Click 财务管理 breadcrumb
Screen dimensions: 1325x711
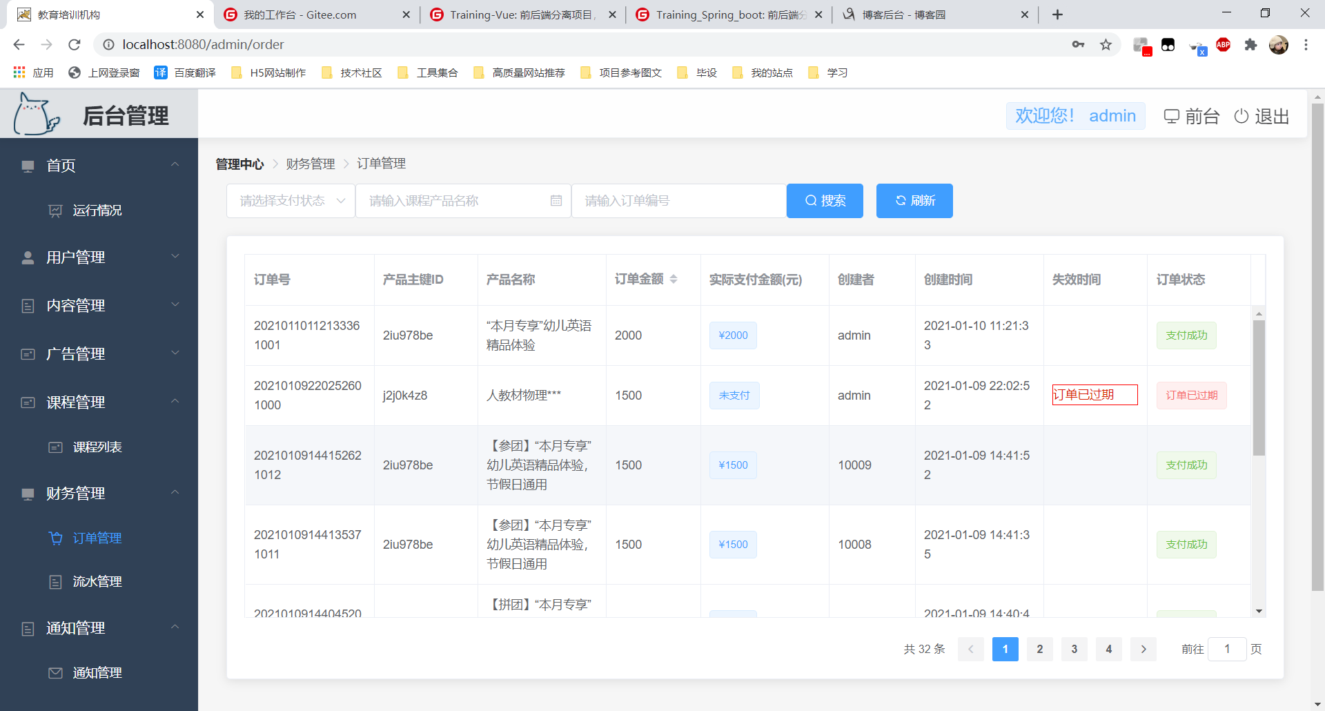[311, 164]
